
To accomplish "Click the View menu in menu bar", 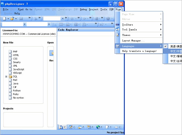I will [x=118, y=9].
